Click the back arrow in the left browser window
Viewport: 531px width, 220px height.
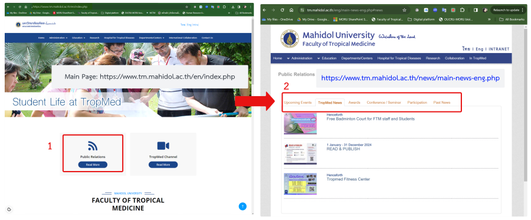point(8,6)
